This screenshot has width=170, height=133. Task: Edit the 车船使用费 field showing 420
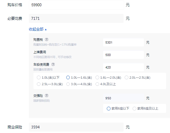click(x=124, y=67)
